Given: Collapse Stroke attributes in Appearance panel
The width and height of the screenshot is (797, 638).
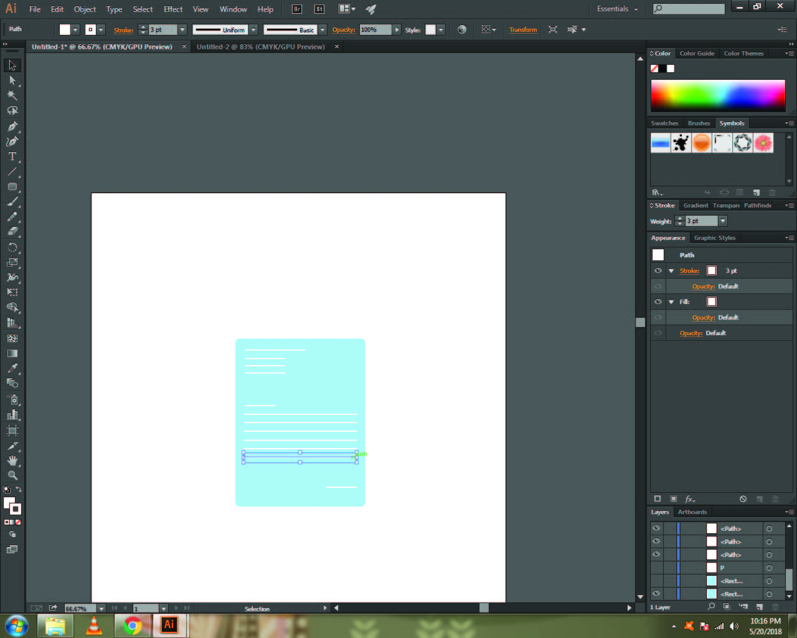Looking at the screenshot, I should click(671, 271).
